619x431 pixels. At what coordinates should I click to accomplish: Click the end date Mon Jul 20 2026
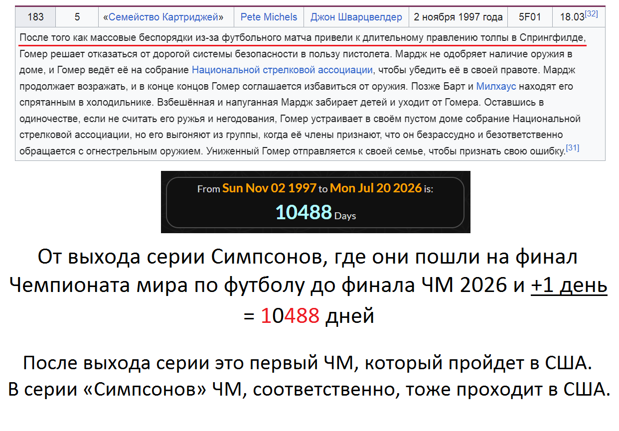(376, 188)
